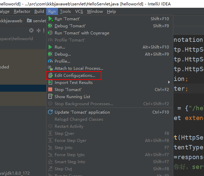
Task: Click the Run with Coverage icon
Action: point(50,33)
